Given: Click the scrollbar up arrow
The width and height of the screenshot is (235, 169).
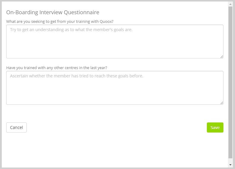Looking at the screenshot, I should (230, 4).
